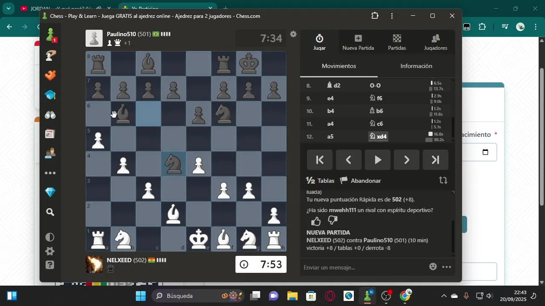Open Windows Start menu

coord(141,296)
